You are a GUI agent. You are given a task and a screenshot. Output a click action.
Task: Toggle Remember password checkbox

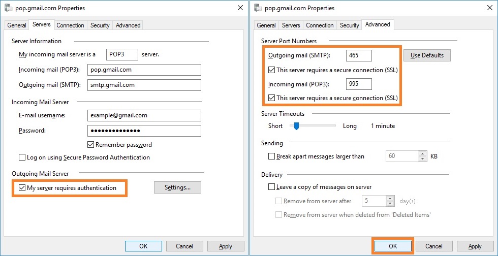point(91,145)
